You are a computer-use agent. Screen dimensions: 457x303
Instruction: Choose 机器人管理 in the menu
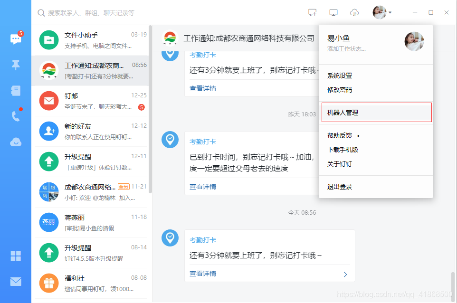pos(376,113)
